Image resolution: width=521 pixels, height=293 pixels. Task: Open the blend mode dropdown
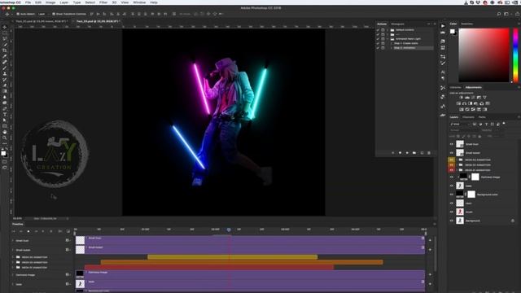[x=465, y=130]
